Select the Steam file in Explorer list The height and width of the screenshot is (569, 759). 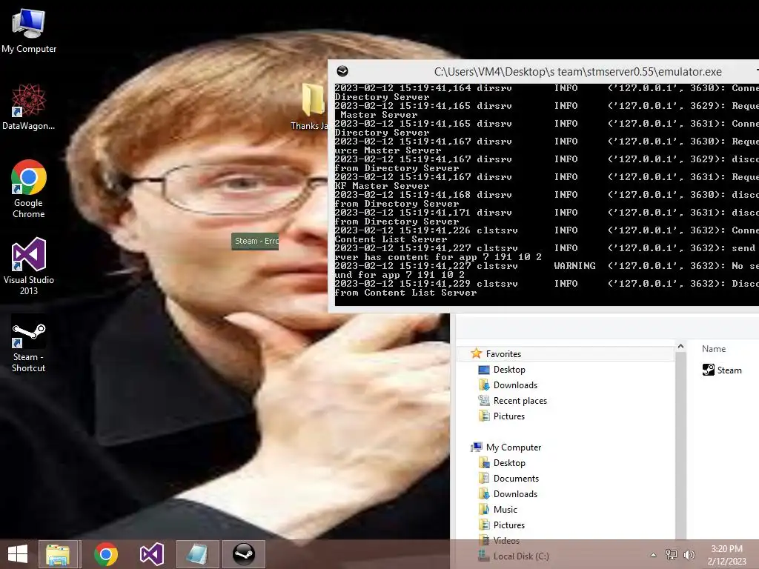tap(722, 370)
